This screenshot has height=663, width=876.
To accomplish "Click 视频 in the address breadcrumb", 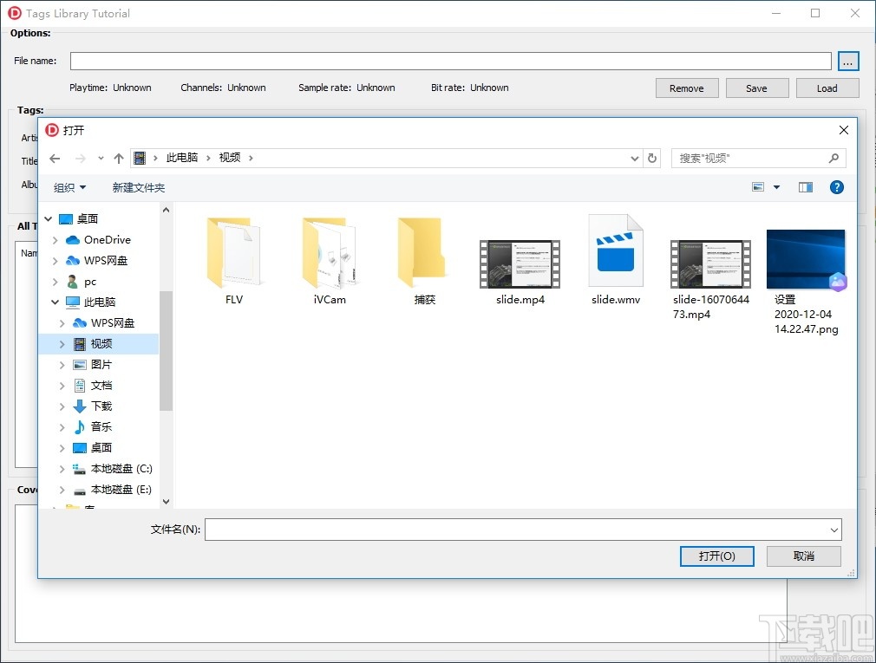I will [229, 158].
